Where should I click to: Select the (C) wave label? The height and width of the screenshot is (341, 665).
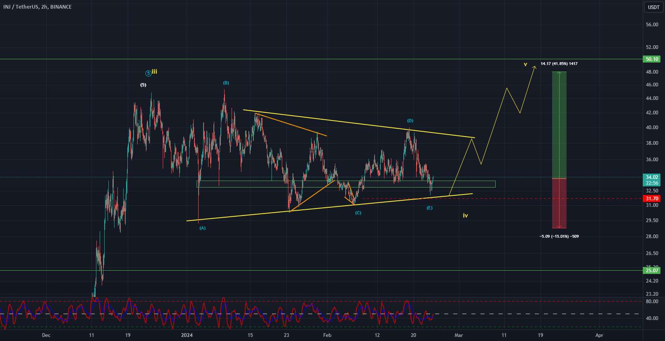point(358,213)
